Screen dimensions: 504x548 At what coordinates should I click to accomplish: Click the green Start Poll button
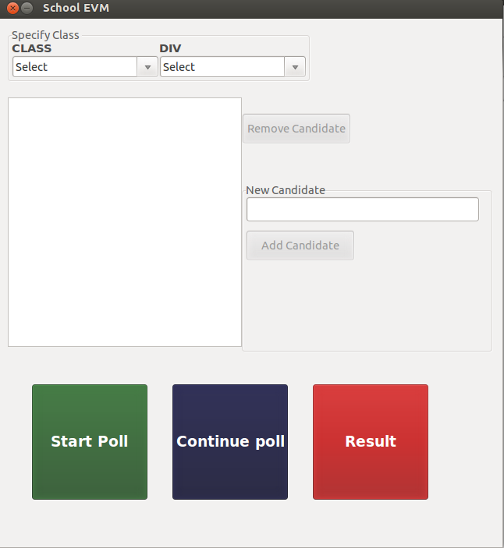pyautogui.click(x=90, y=441)
